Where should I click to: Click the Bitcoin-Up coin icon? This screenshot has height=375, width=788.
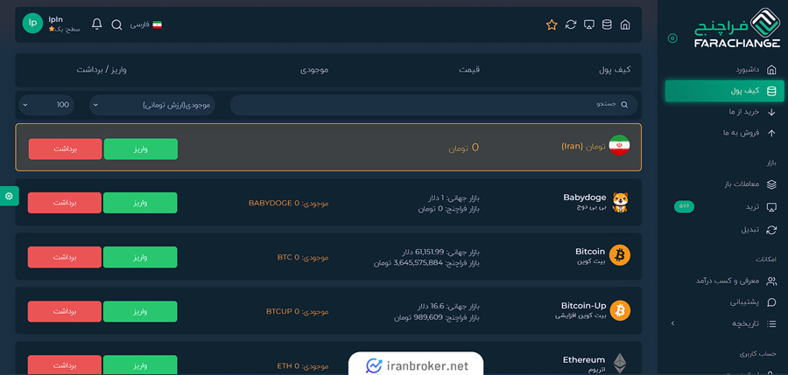(x=620, y=310)
